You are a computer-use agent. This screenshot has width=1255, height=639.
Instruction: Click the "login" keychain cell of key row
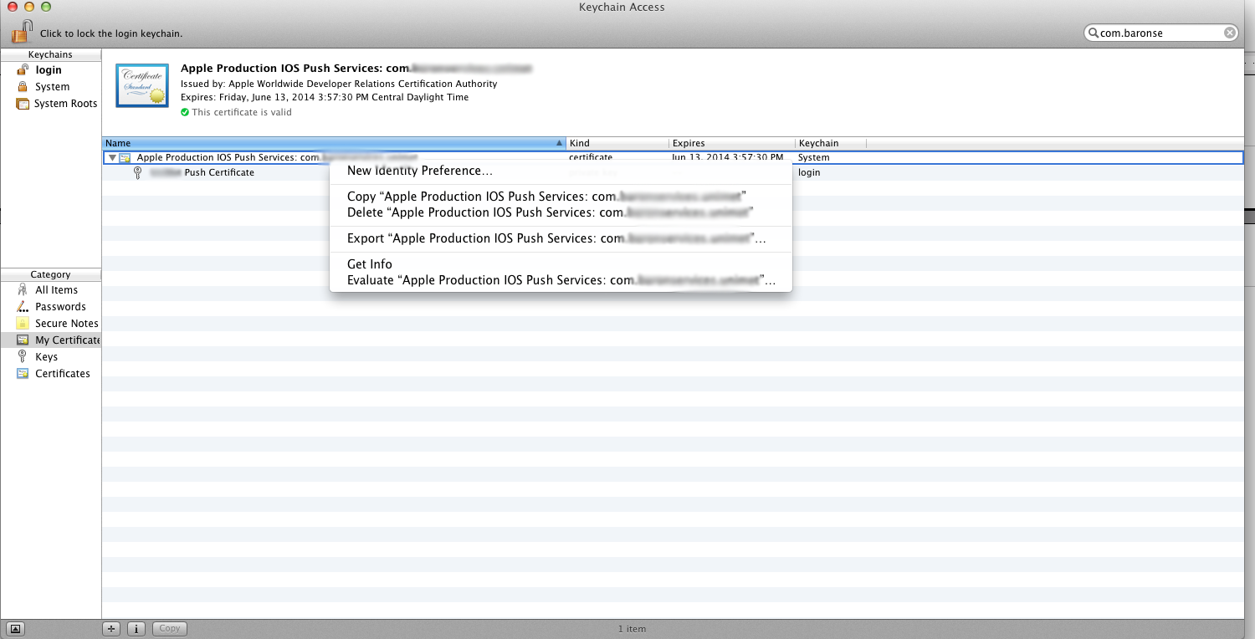tap(809, 172)
